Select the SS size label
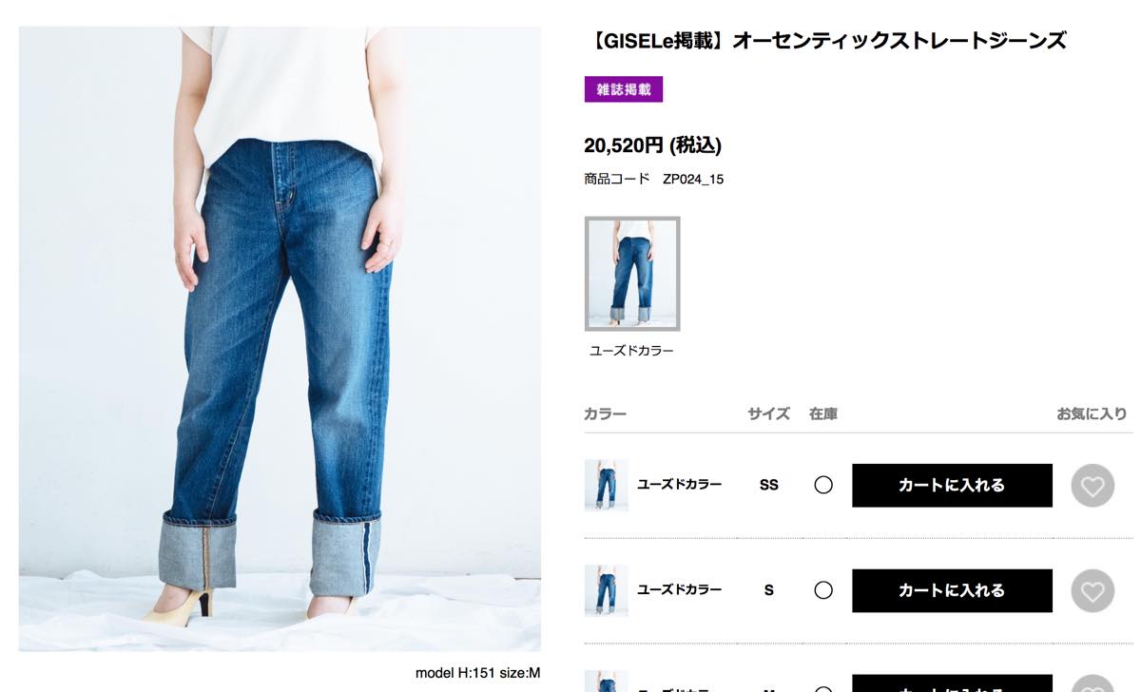 [x=769, y=485]
